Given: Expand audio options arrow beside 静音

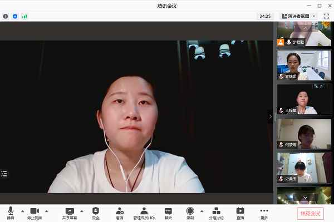Looking at the screenshot, I should click(22, 211).
